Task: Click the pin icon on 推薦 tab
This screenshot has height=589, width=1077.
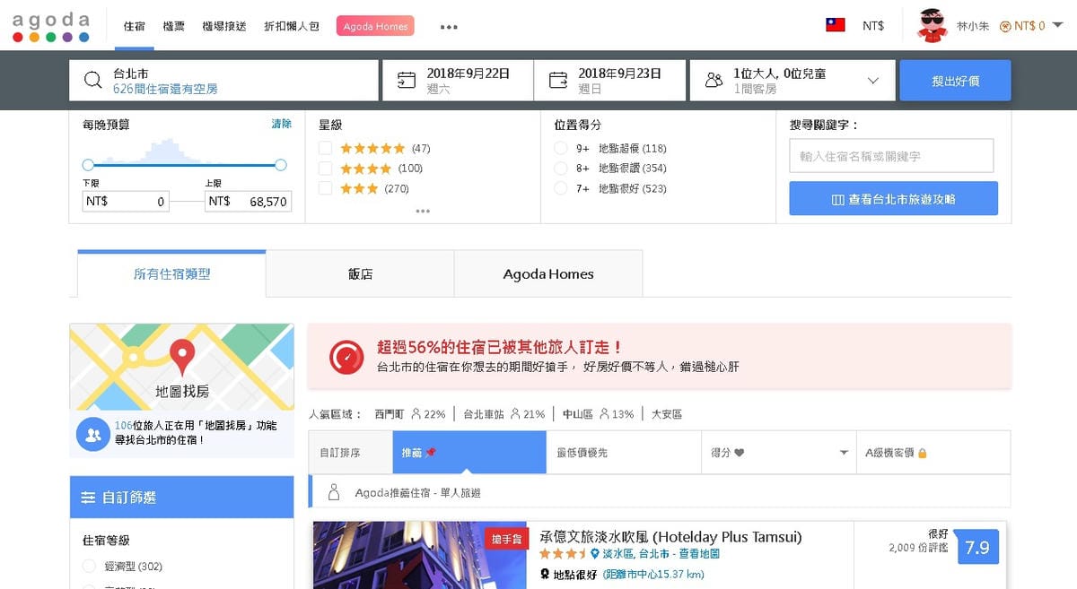Action: (431, 453)
